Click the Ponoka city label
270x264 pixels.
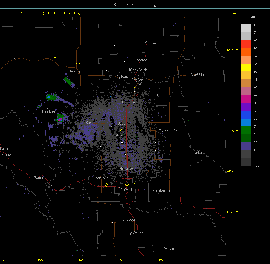click(x=150, y=43)
